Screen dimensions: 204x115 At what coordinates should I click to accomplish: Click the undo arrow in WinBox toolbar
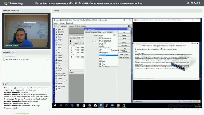(54, 26)
